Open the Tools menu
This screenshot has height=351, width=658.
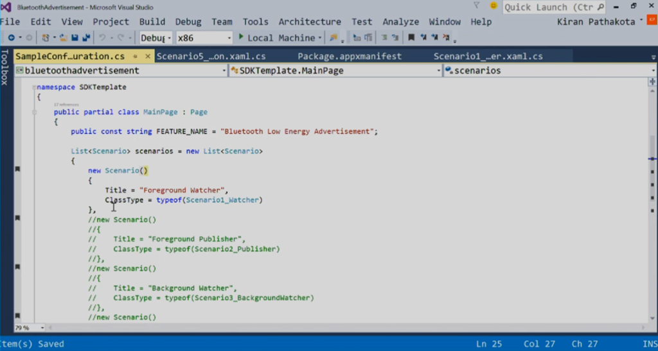(255, 22)
